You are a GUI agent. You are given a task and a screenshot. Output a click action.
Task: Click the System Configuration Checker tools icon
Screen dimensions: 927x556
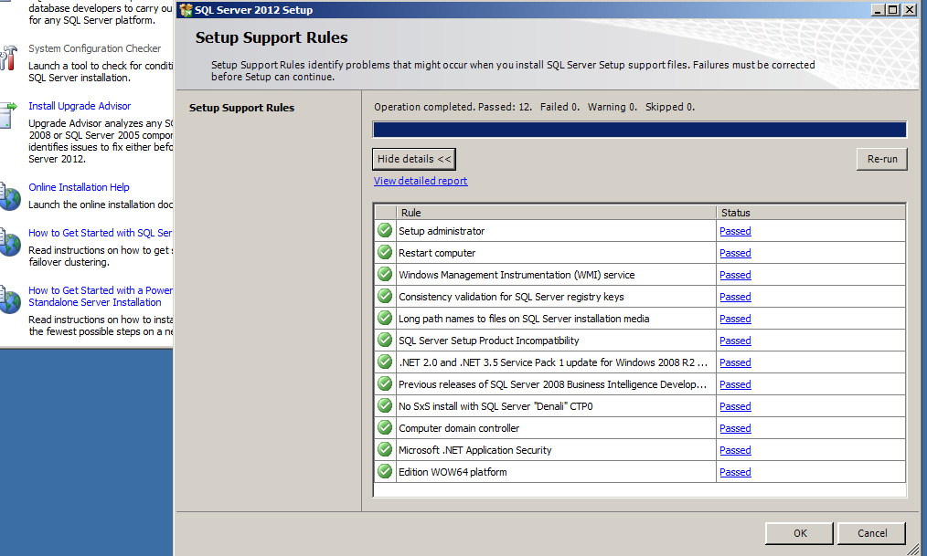8,58
